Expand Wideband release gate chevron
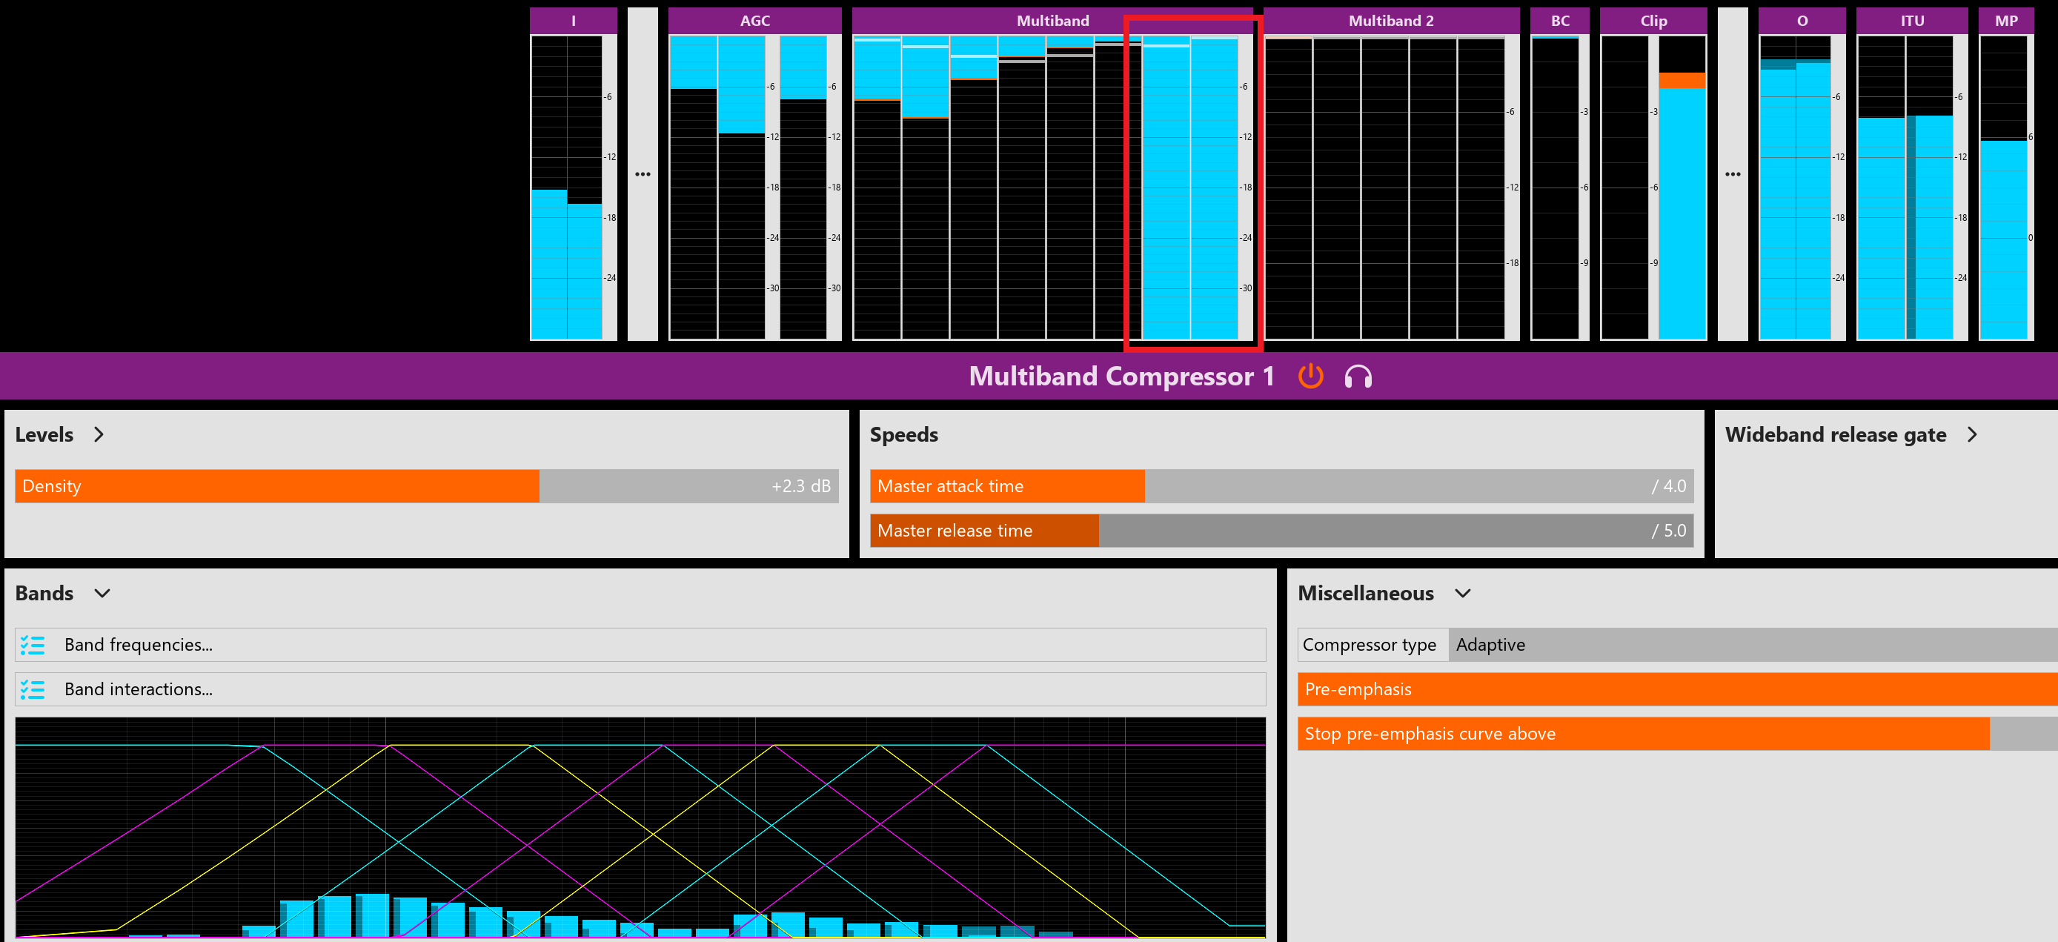This screenshot has height=942, width=2058. point(1972,434)
